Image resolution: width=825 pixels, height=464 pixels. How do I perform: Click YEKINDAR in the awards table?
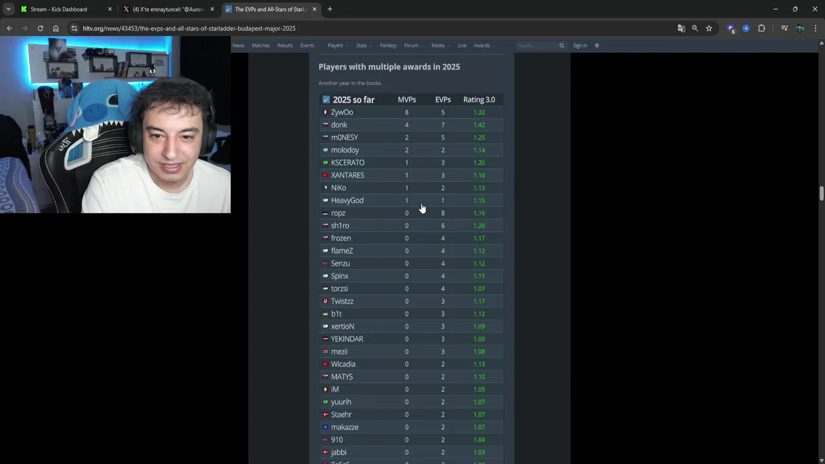pos(347,339)
